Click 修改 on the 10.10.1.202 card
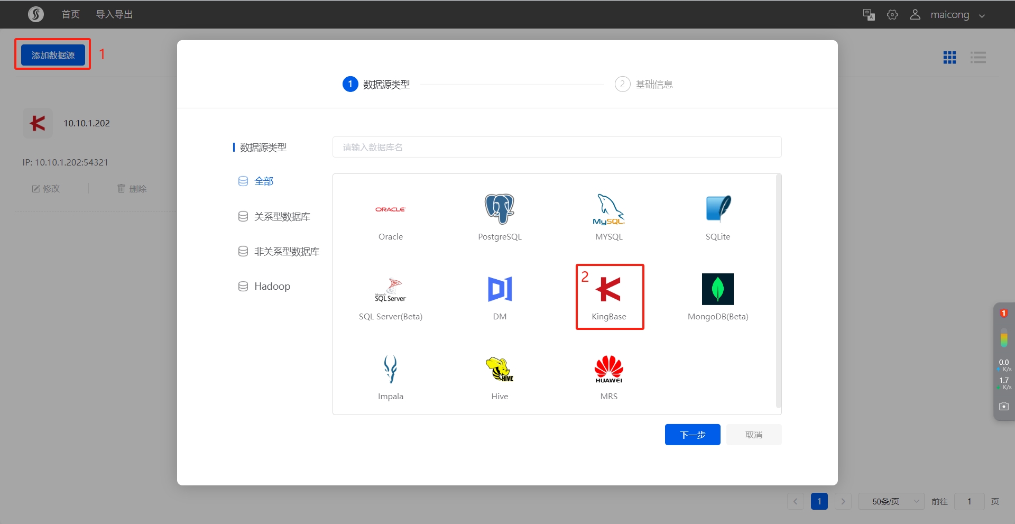The height and width of the screenshot is (524, 1015). (46, 189)
